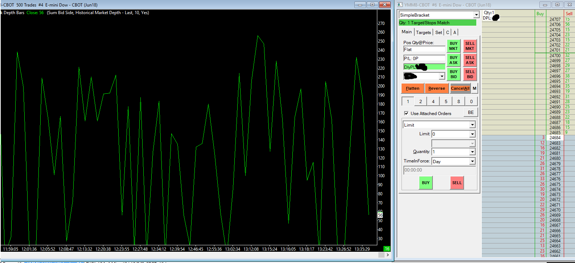Screen dimensions: 575x263
Task: Cancel all orders with CancelAll
Action: (460, 88)
